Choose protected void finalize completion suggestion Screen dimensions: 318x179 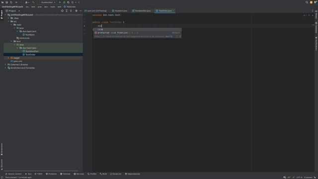click(x=137, y=33)
